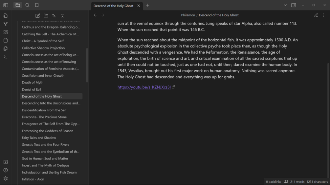Viewport: 330px width, 185px height.
Task: Open today's daily note
Action: click(6, 40)
